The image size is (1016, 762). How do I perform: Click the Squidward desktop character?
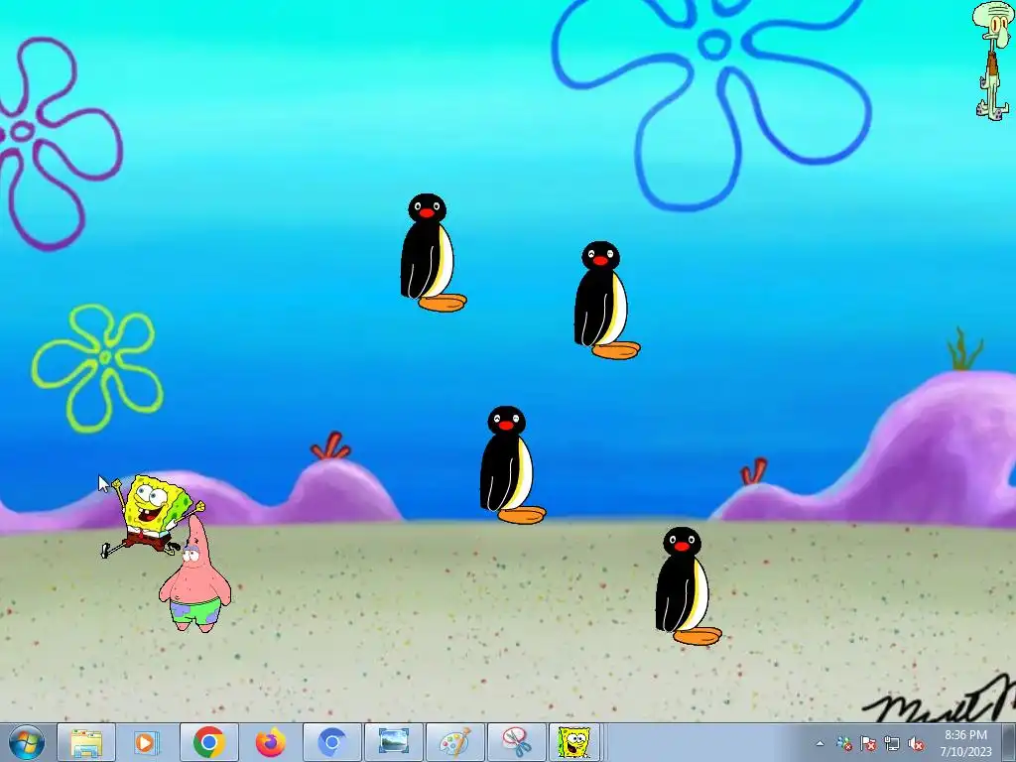pyautogui.click(x=993, y=60)
